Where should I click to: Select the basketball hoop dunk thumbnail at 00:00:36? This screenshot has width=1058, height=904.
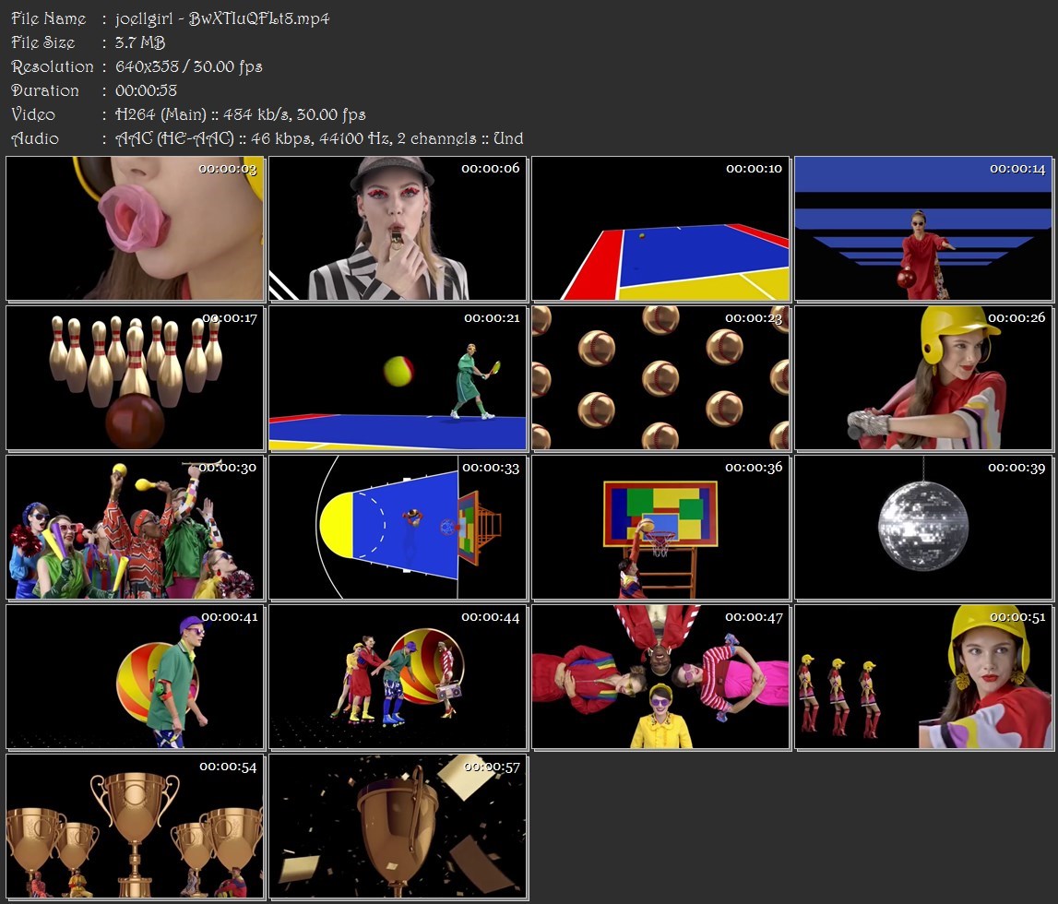click(660, 527)
